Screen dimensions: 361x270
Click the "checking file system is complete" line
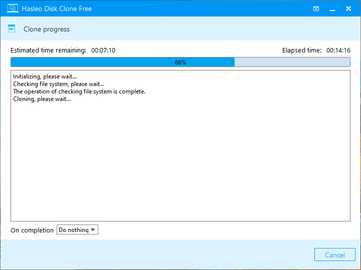click(79, 91)
